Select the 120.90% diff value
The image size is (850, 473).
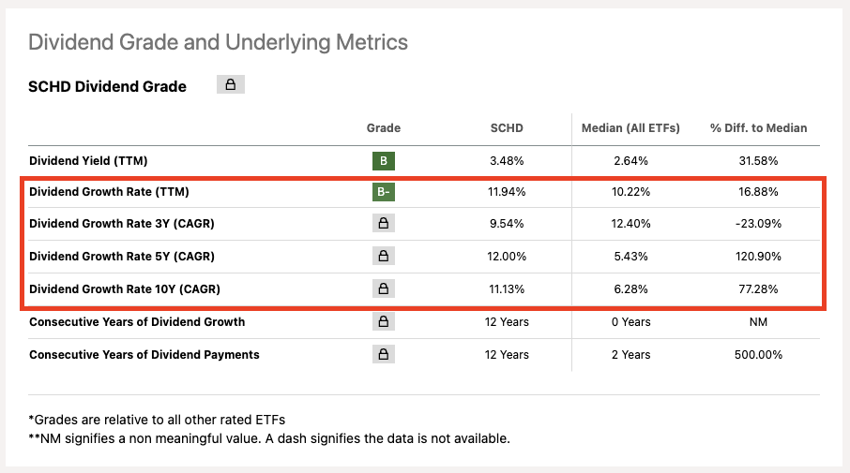point(758,256)
